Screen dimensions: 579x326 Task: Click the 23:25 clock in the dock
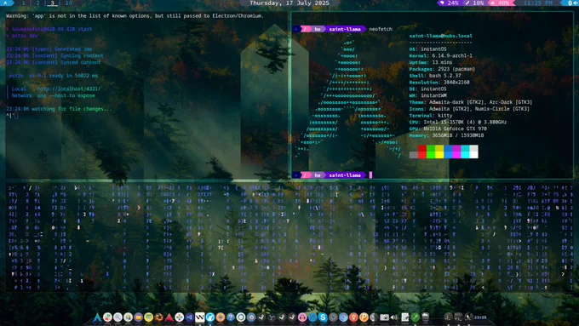click(x=480, y=317)
